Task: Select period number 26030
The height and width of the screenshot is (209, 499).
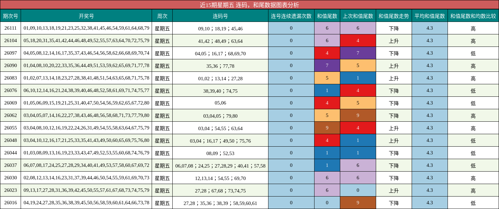Action: [10, 178]
